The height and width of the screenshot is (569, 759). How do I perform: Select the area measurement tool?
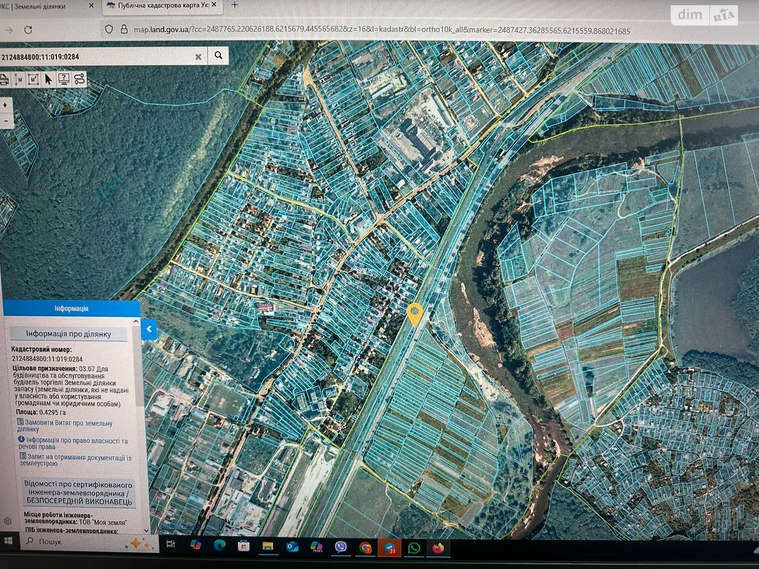click(x=33, y=80)
